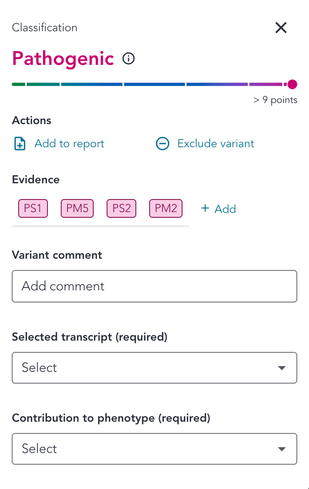Screen dimensions: 309x489
Task: Open the Selected transcript dropdown
Action: (x=154, y=368)
